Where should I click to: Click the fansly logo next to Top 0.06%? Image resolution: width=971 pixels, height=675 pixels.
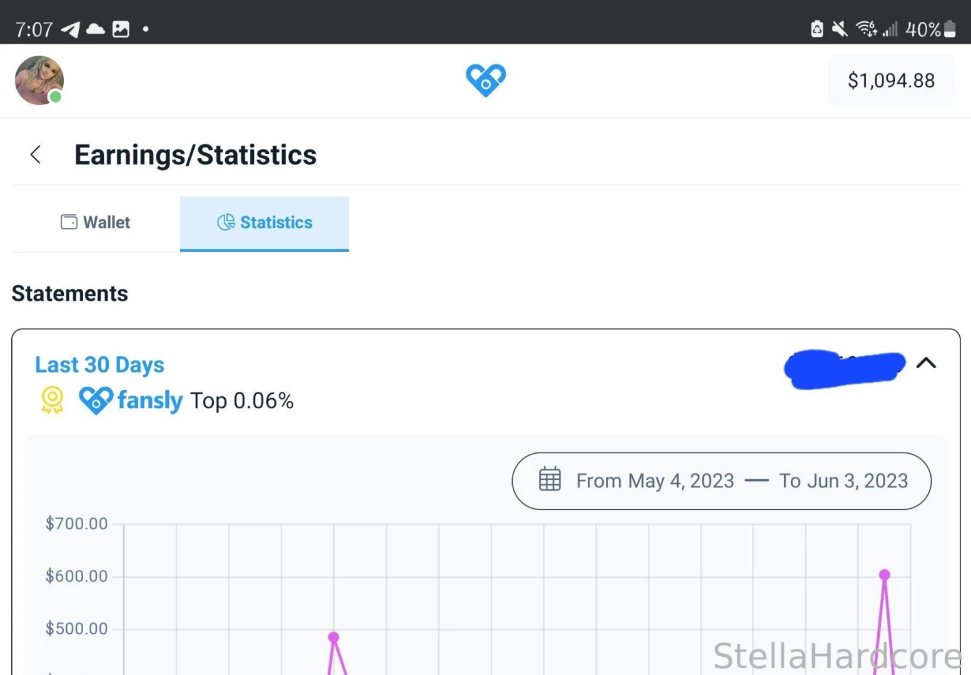[131, 400]
